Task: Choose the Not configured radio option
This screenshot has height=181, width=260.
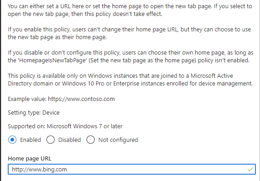Action: click(91, 140)
